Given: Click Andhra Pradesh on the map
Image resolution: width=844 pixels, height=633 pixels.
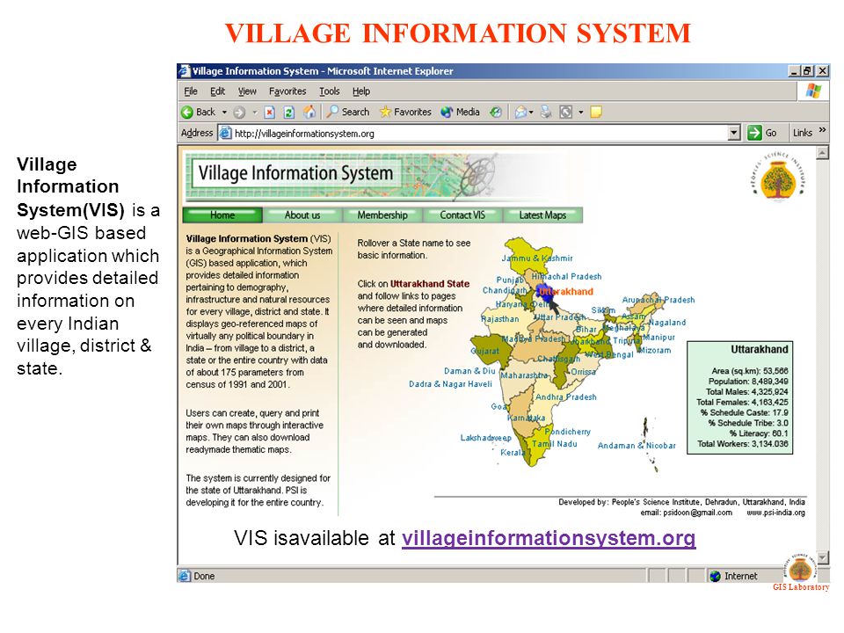Looking at the screenshot, I should coord(565,397).
